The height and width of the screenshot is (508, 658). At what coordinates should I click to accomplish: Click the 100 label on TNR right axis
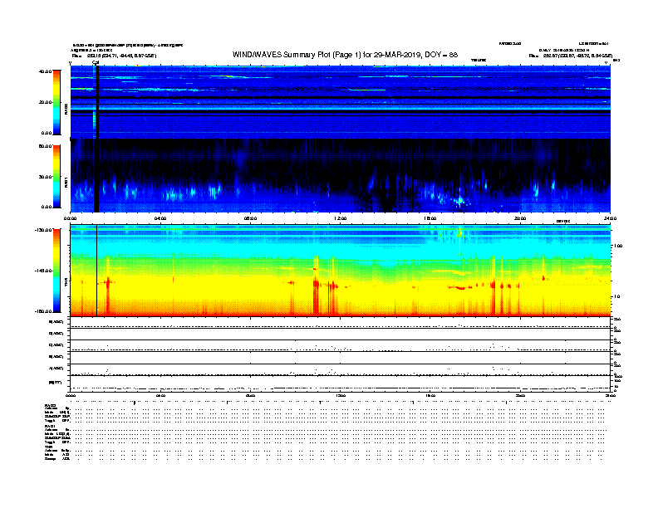click(x=617, y=246)
